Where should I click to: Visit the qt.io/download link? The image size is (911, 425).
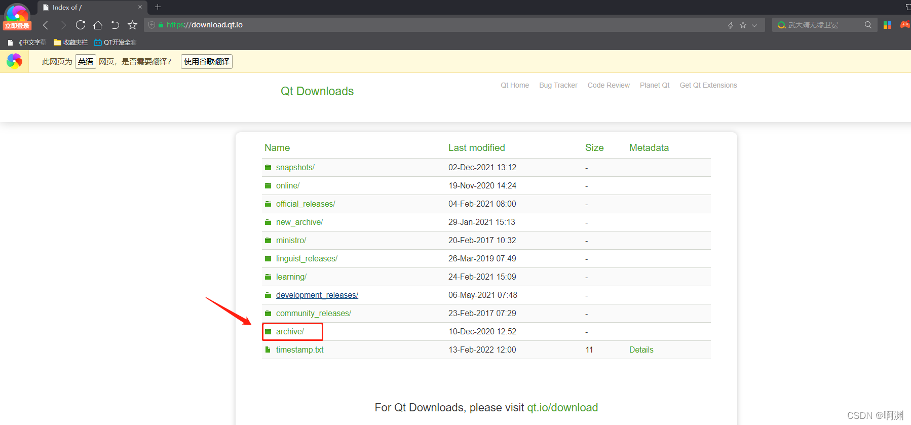click(x=562, y=408)
